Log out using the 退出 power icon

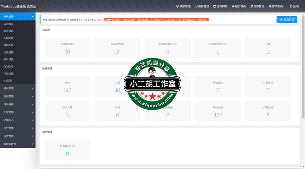coord(294,6)
